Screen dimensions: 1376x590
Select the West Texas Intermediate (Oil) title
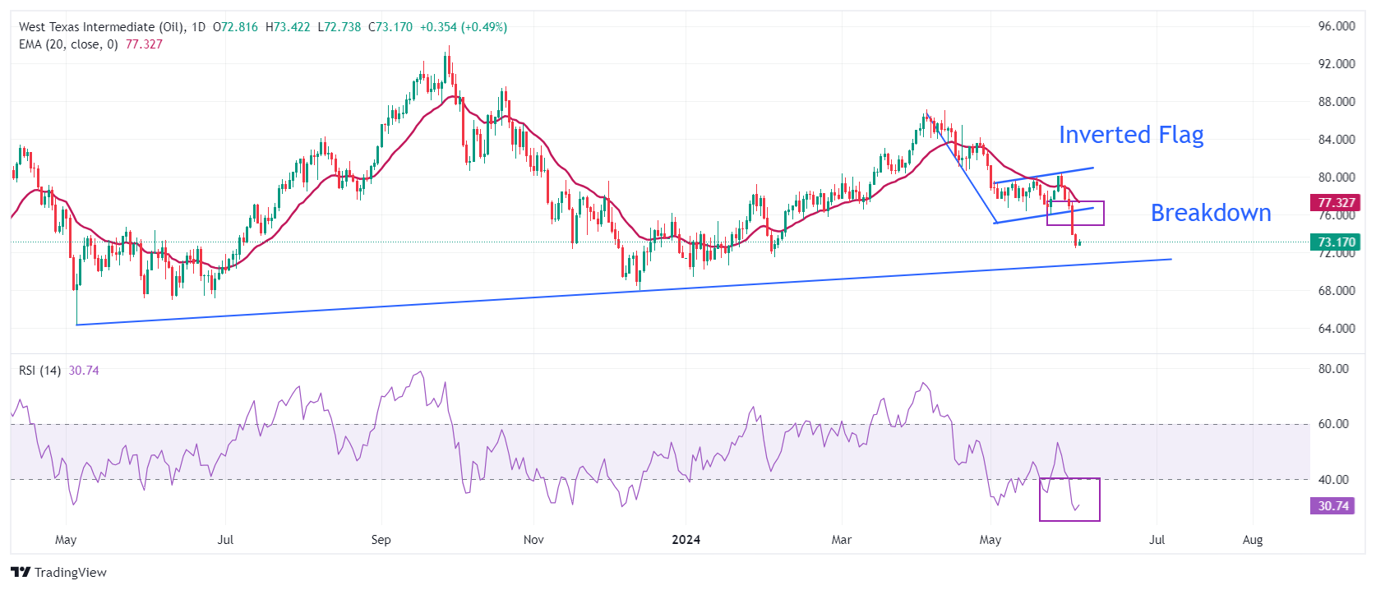pos(102,27)
